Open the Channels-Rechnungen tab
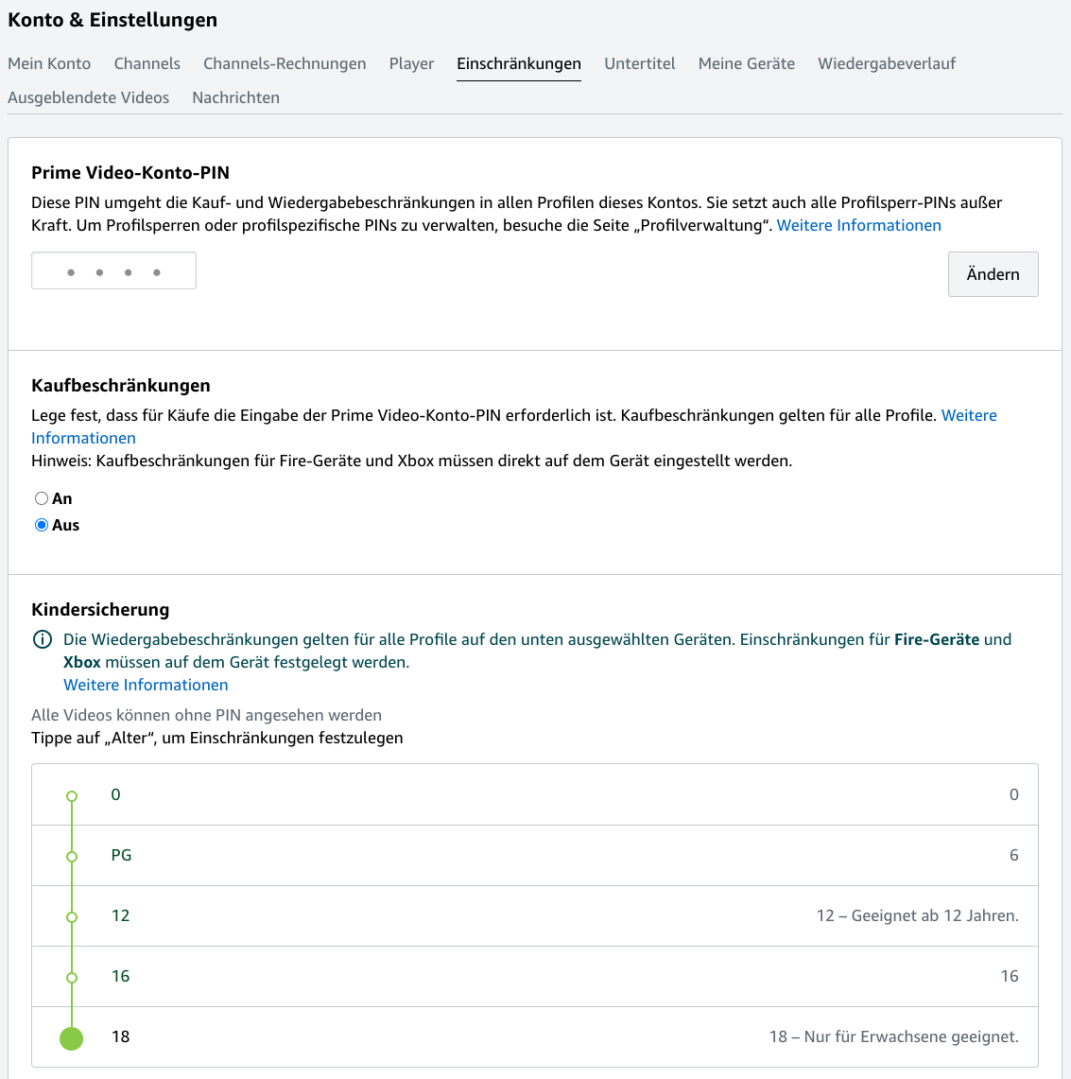Screen dimensions: 1071x1079 coord(285,63)
